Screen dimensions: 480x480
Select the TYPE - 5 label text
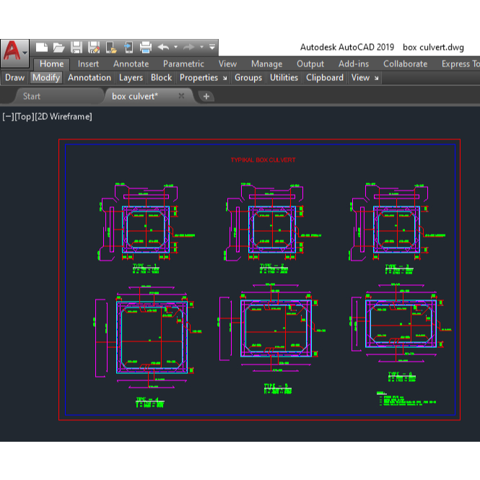276,385
